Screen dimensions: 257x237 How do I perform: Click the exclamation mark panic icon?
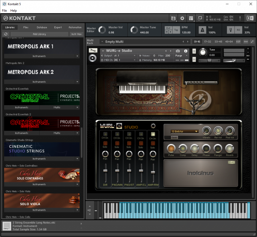[x=240, y=18]
